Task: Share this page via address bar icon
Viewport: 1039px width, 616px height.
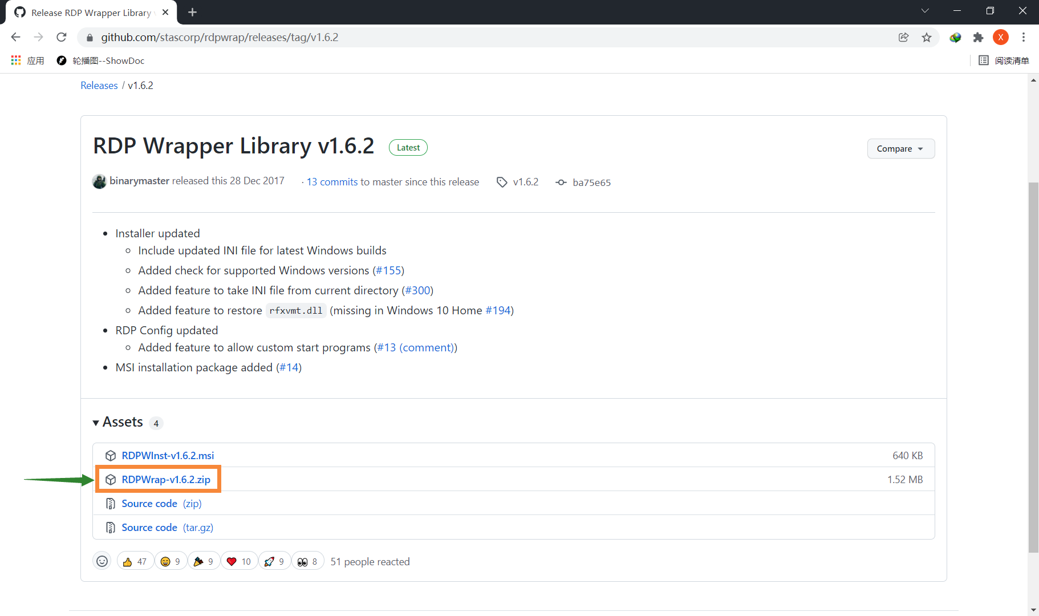Action: [903, 37]
